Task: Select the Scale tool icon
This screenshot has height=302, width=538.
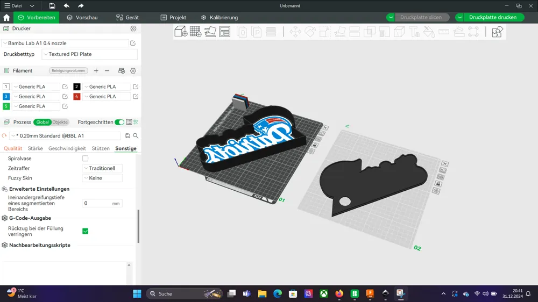Action: 324,32
